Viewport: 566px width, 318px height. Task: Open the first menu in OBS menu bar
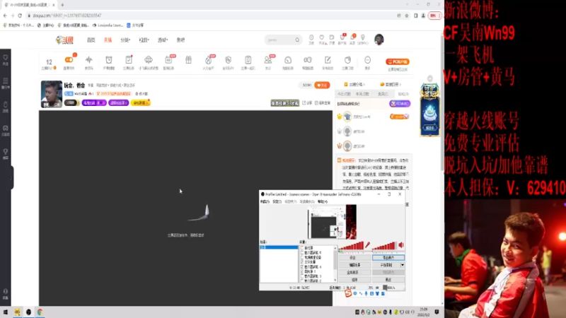(x=265, y=201)
